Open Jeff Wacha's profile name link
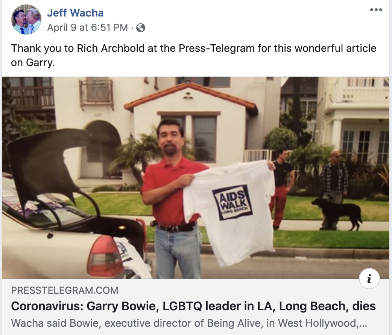Screen dimensions: 392x335 75,13
